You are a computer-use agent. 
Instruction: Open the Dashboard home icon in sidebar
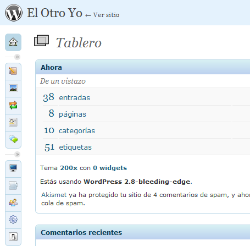(13, 42)
